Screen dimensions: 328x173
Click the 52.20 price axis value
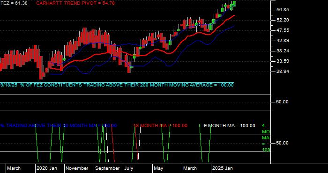283,20
